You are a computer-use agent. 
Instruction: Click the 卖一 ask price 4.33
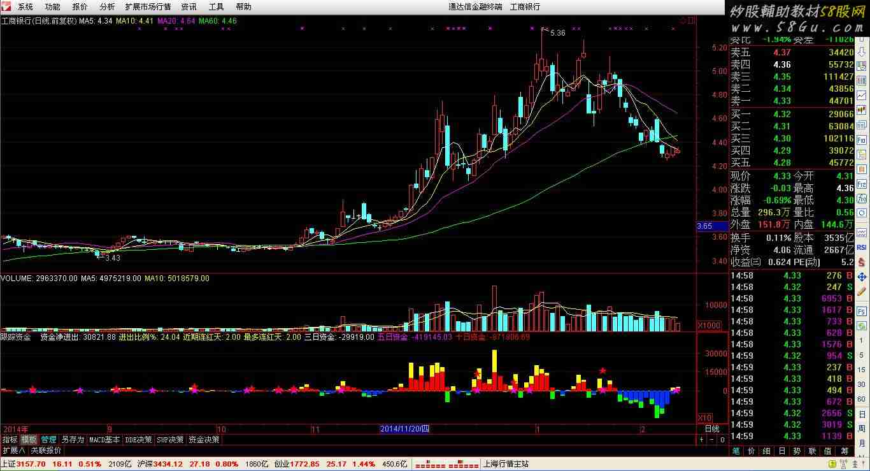(782, 101)
